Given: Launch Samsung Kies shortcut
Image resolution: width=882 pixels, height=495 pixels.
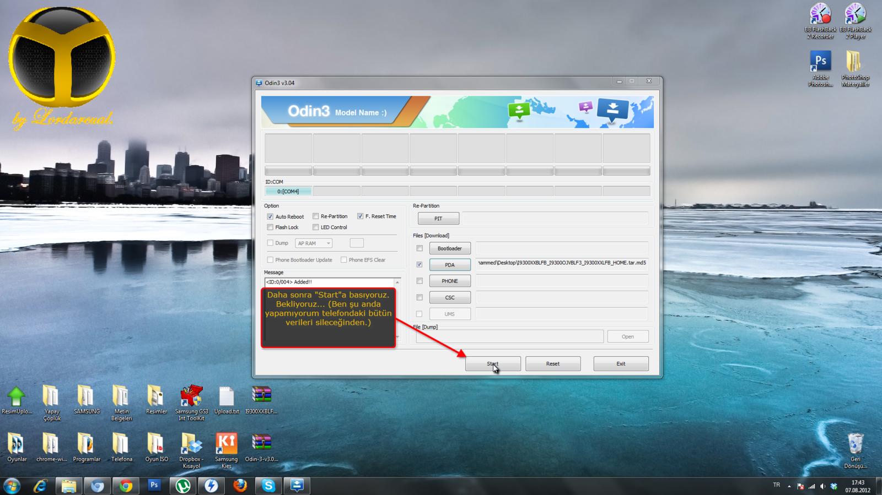Looking at the screenshot, I should coord(227,450).
